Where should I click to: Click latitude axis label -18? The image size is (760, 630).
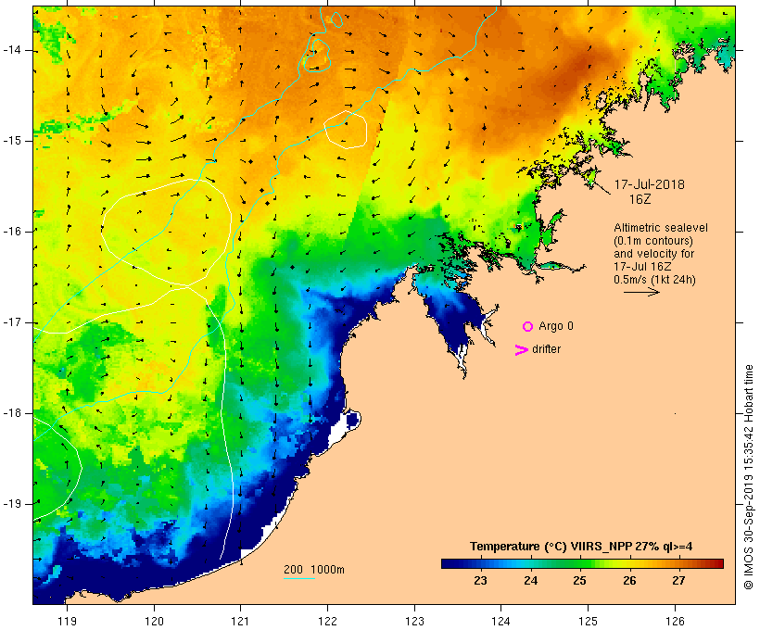pyautogui.click(x=12, y=413)
